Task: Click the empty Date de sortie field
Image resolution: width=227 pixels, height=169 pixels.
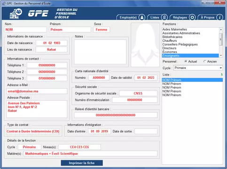Action: tap(146, 131)
